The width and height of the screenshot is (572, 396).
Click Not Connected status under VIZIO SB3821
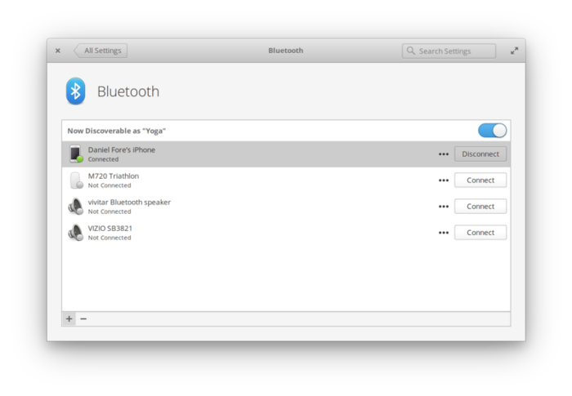click(109, 238)
